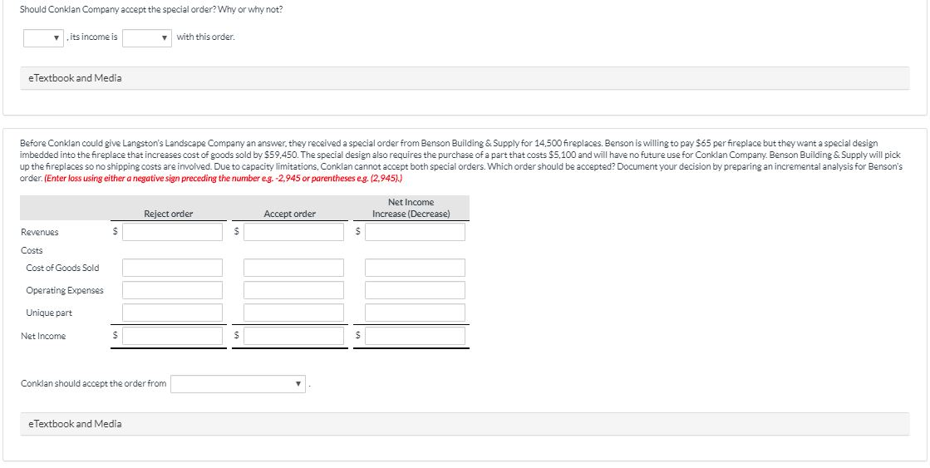Select Net Income Reject order field
The width and height of the screenshot is (930, 468).
(x=173, y=336)
